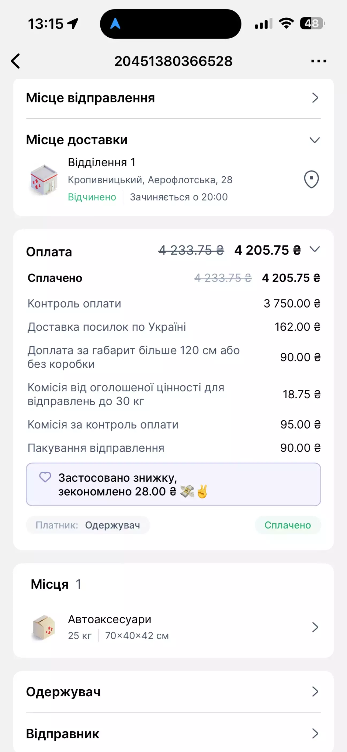The height and width of the screenshot is (752, 347).
Task: Tap the back arrow icon
Action: point(16,61)
